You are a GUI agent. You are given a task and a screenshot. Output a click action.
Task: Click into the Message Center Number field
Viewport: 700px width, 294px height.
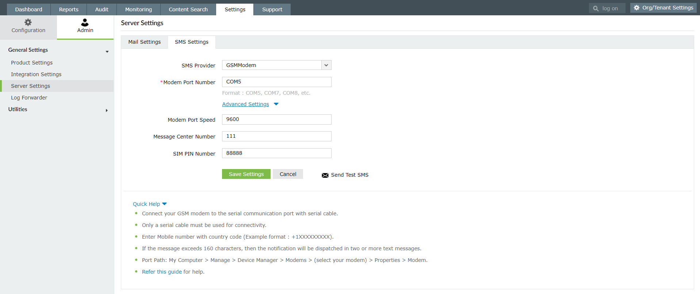pyautogui.click(x=276, y=136)
